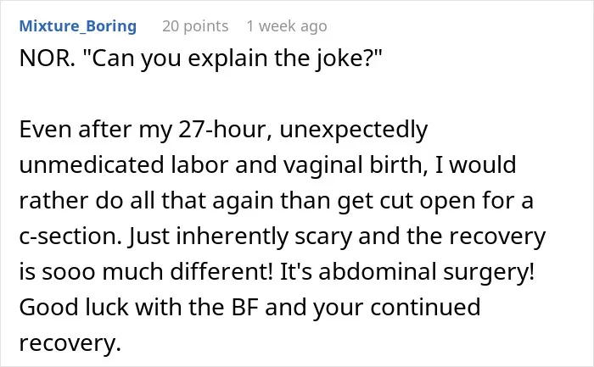
Task: Click the word "rather" starting a line
Action: pyautogui.click(x=53, y=201)
